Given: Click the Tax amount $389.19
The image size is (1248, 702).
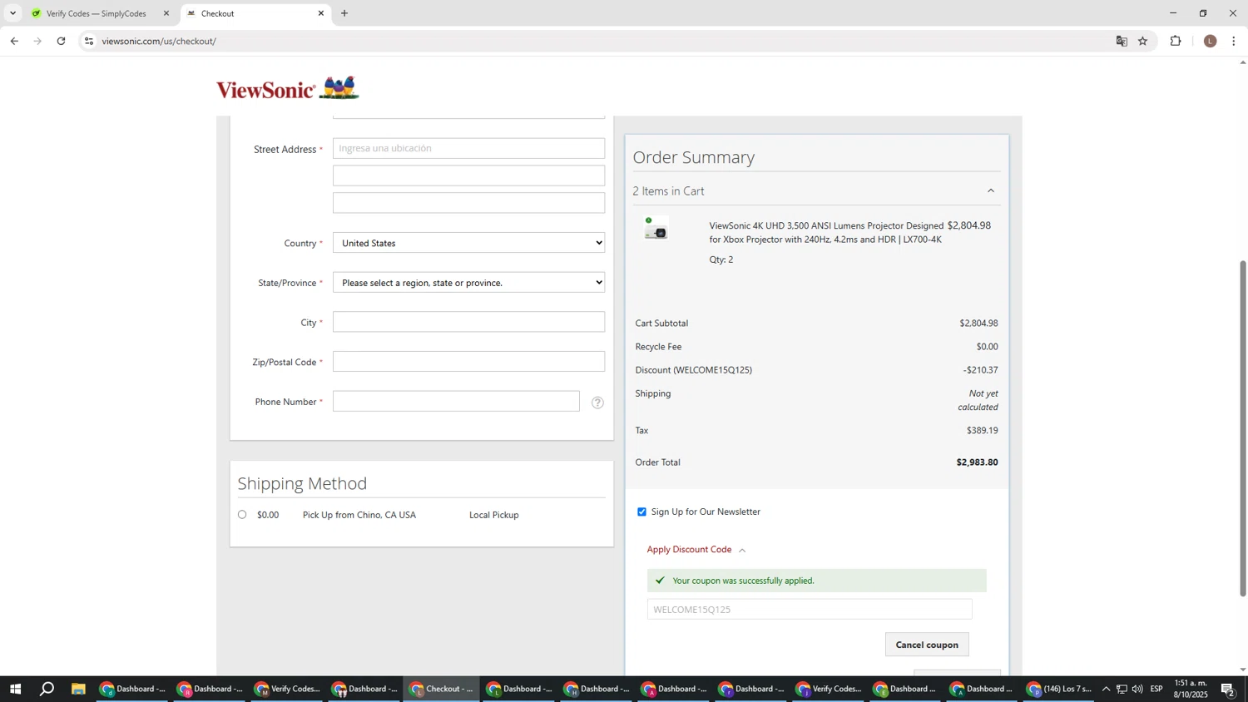Looking at the screenshot, I should (x=982, y=431).
